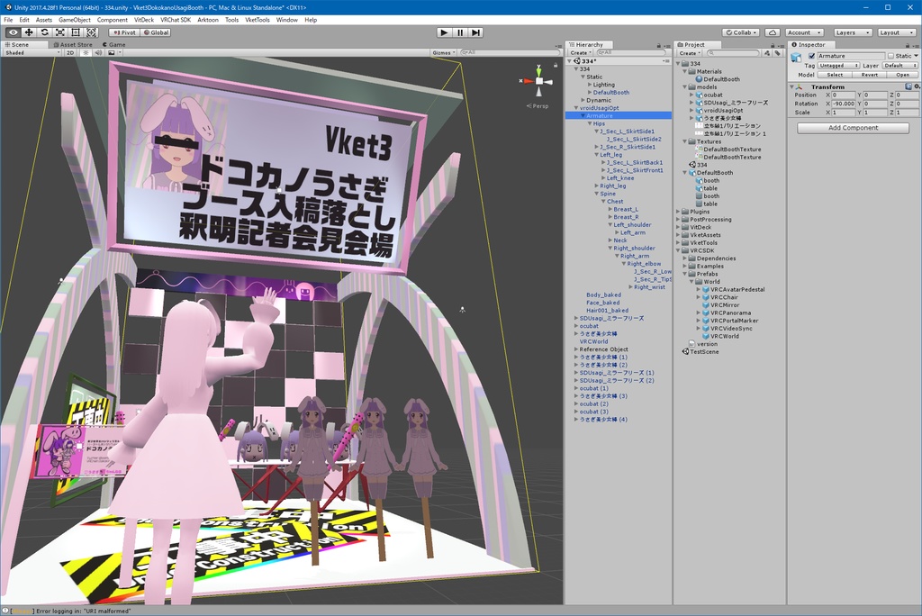
Task: Collapse the Transform component foldout
Action: tap(791, 87)
